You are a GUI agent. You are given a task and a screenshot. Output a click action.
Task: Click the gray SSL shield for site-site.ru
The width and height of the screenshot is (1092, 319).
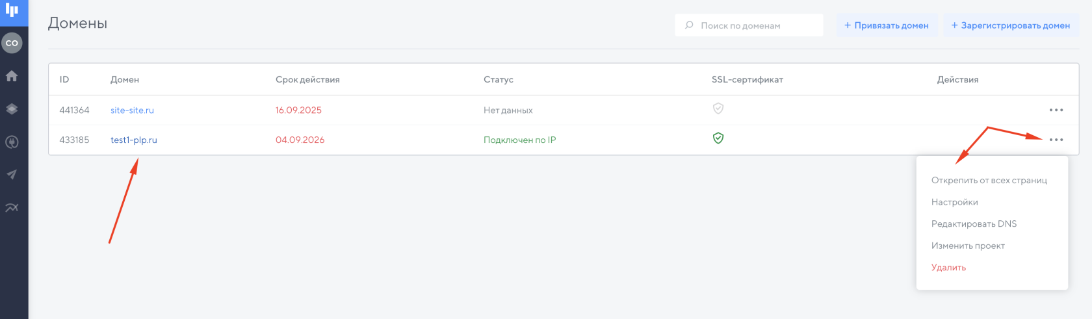coord(718,108)
